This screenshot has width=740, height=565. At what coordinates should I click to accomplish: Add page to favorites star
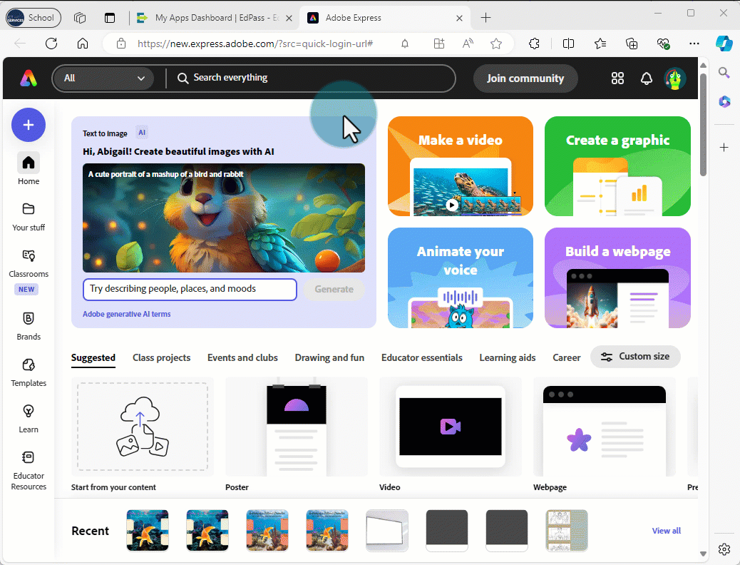click(496, 44)
